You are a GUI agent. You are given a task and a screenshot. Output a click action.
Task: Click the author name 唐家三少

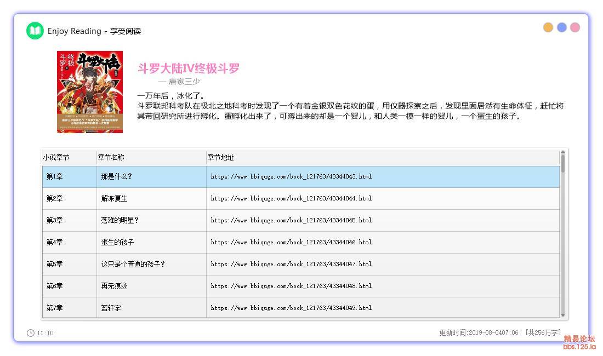[x=184, y=82]
